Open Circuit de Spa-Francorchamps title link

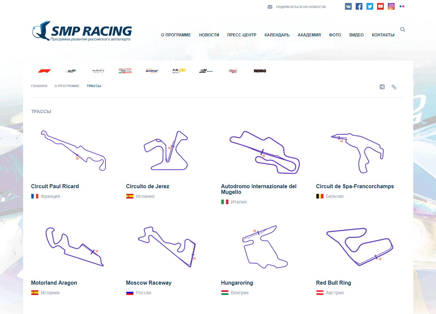[x=355, y=186]
